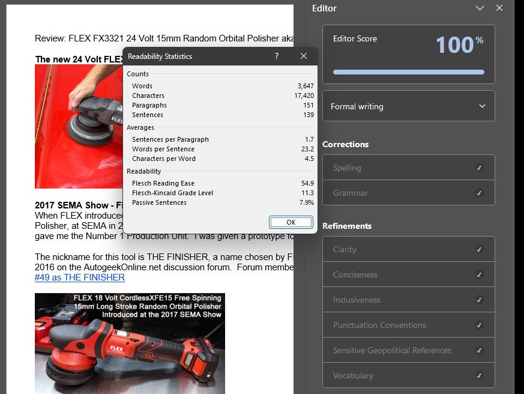Expand Editor pane options chevron
Screen dimensions: 524x394
[x=480, y=8]
